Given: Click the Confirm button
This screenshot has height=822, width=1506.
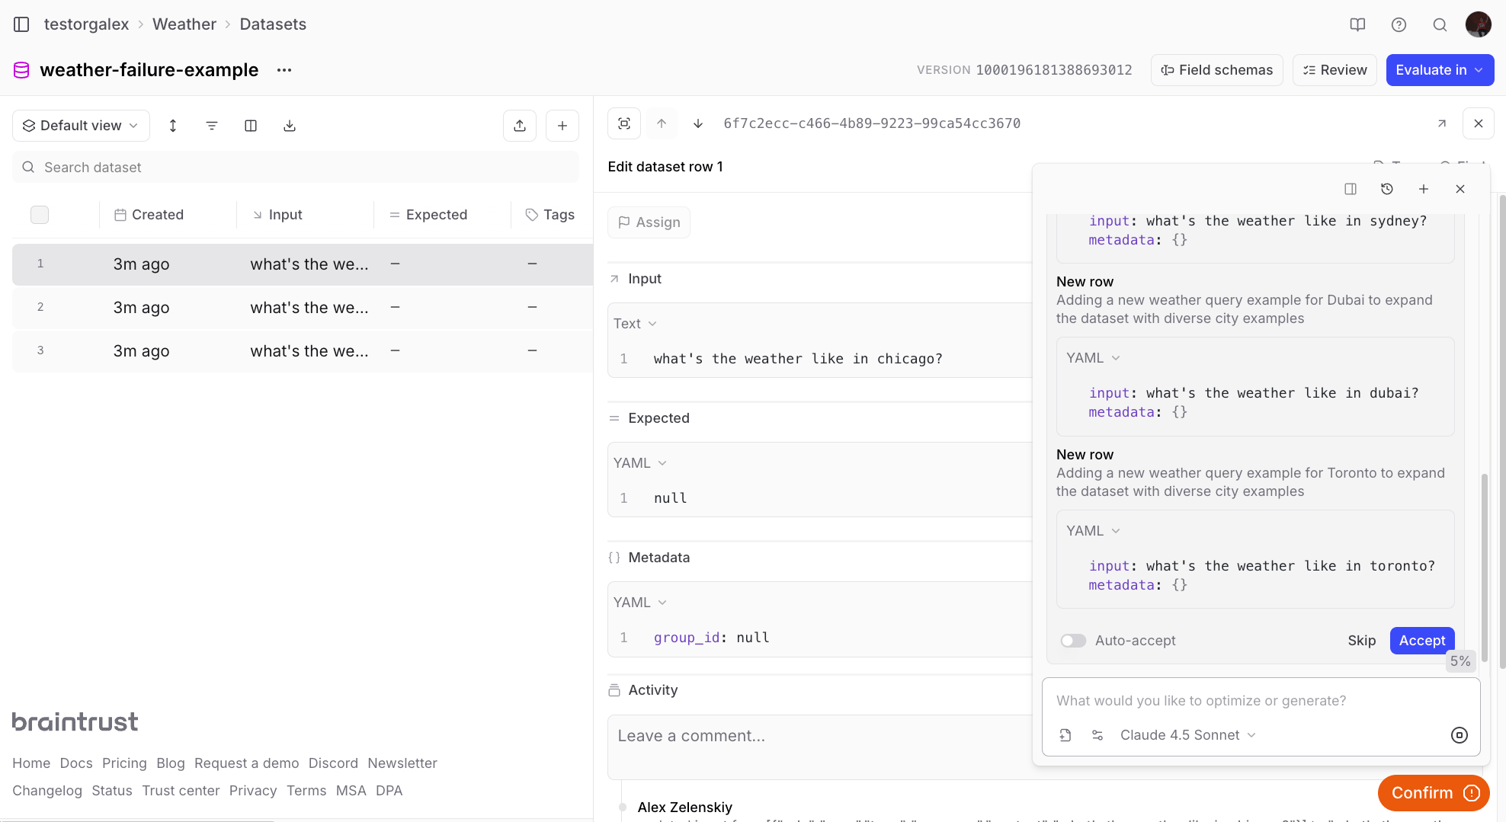Looking at the screenshot, I should click(x=1434, y=793).
